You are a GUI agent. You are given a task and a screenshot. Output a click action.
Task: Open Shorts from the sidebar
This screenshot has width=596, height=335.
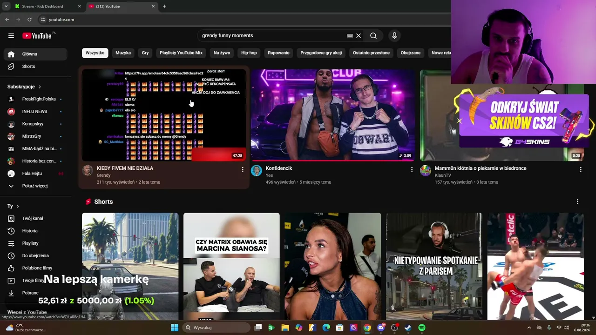click(x=36, y=67)
